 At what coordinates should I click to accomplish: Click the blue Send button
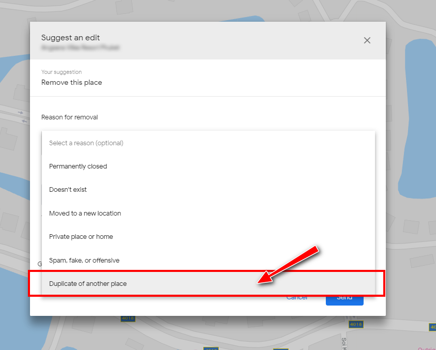pyautogui.click(x=344, y=300)
